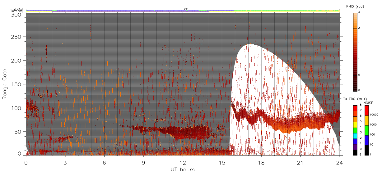Select the blue swatch in NOISE legend
Screen dimensions: 382x176
(x=367, y=140)
